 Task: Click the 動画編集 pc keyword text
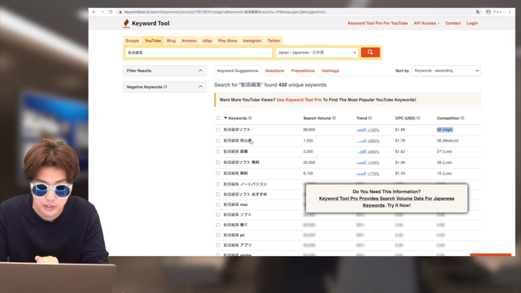[234, 235]
